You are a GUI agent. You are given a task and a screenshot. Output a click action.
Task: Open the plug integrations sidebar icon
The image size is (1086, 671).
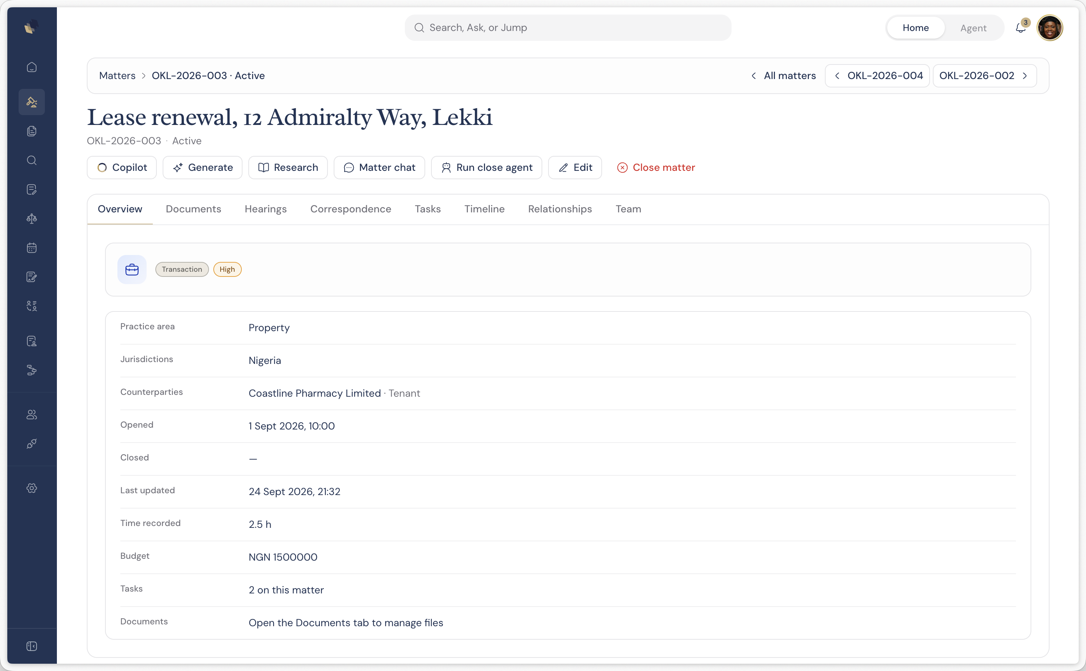coord(31,444)
